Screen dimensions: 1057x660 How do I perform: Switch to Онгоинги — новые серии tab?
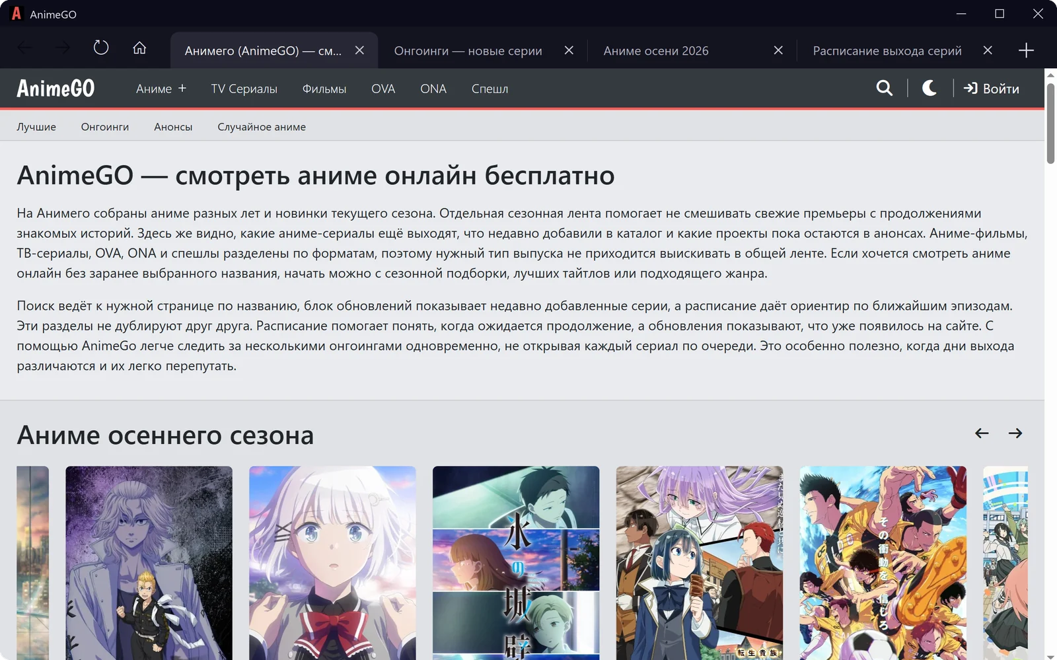(x=468, y=51)
